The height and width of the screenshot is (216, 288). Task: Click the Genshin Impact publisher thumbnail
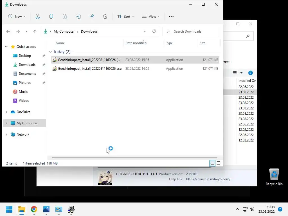coord(105,178)
